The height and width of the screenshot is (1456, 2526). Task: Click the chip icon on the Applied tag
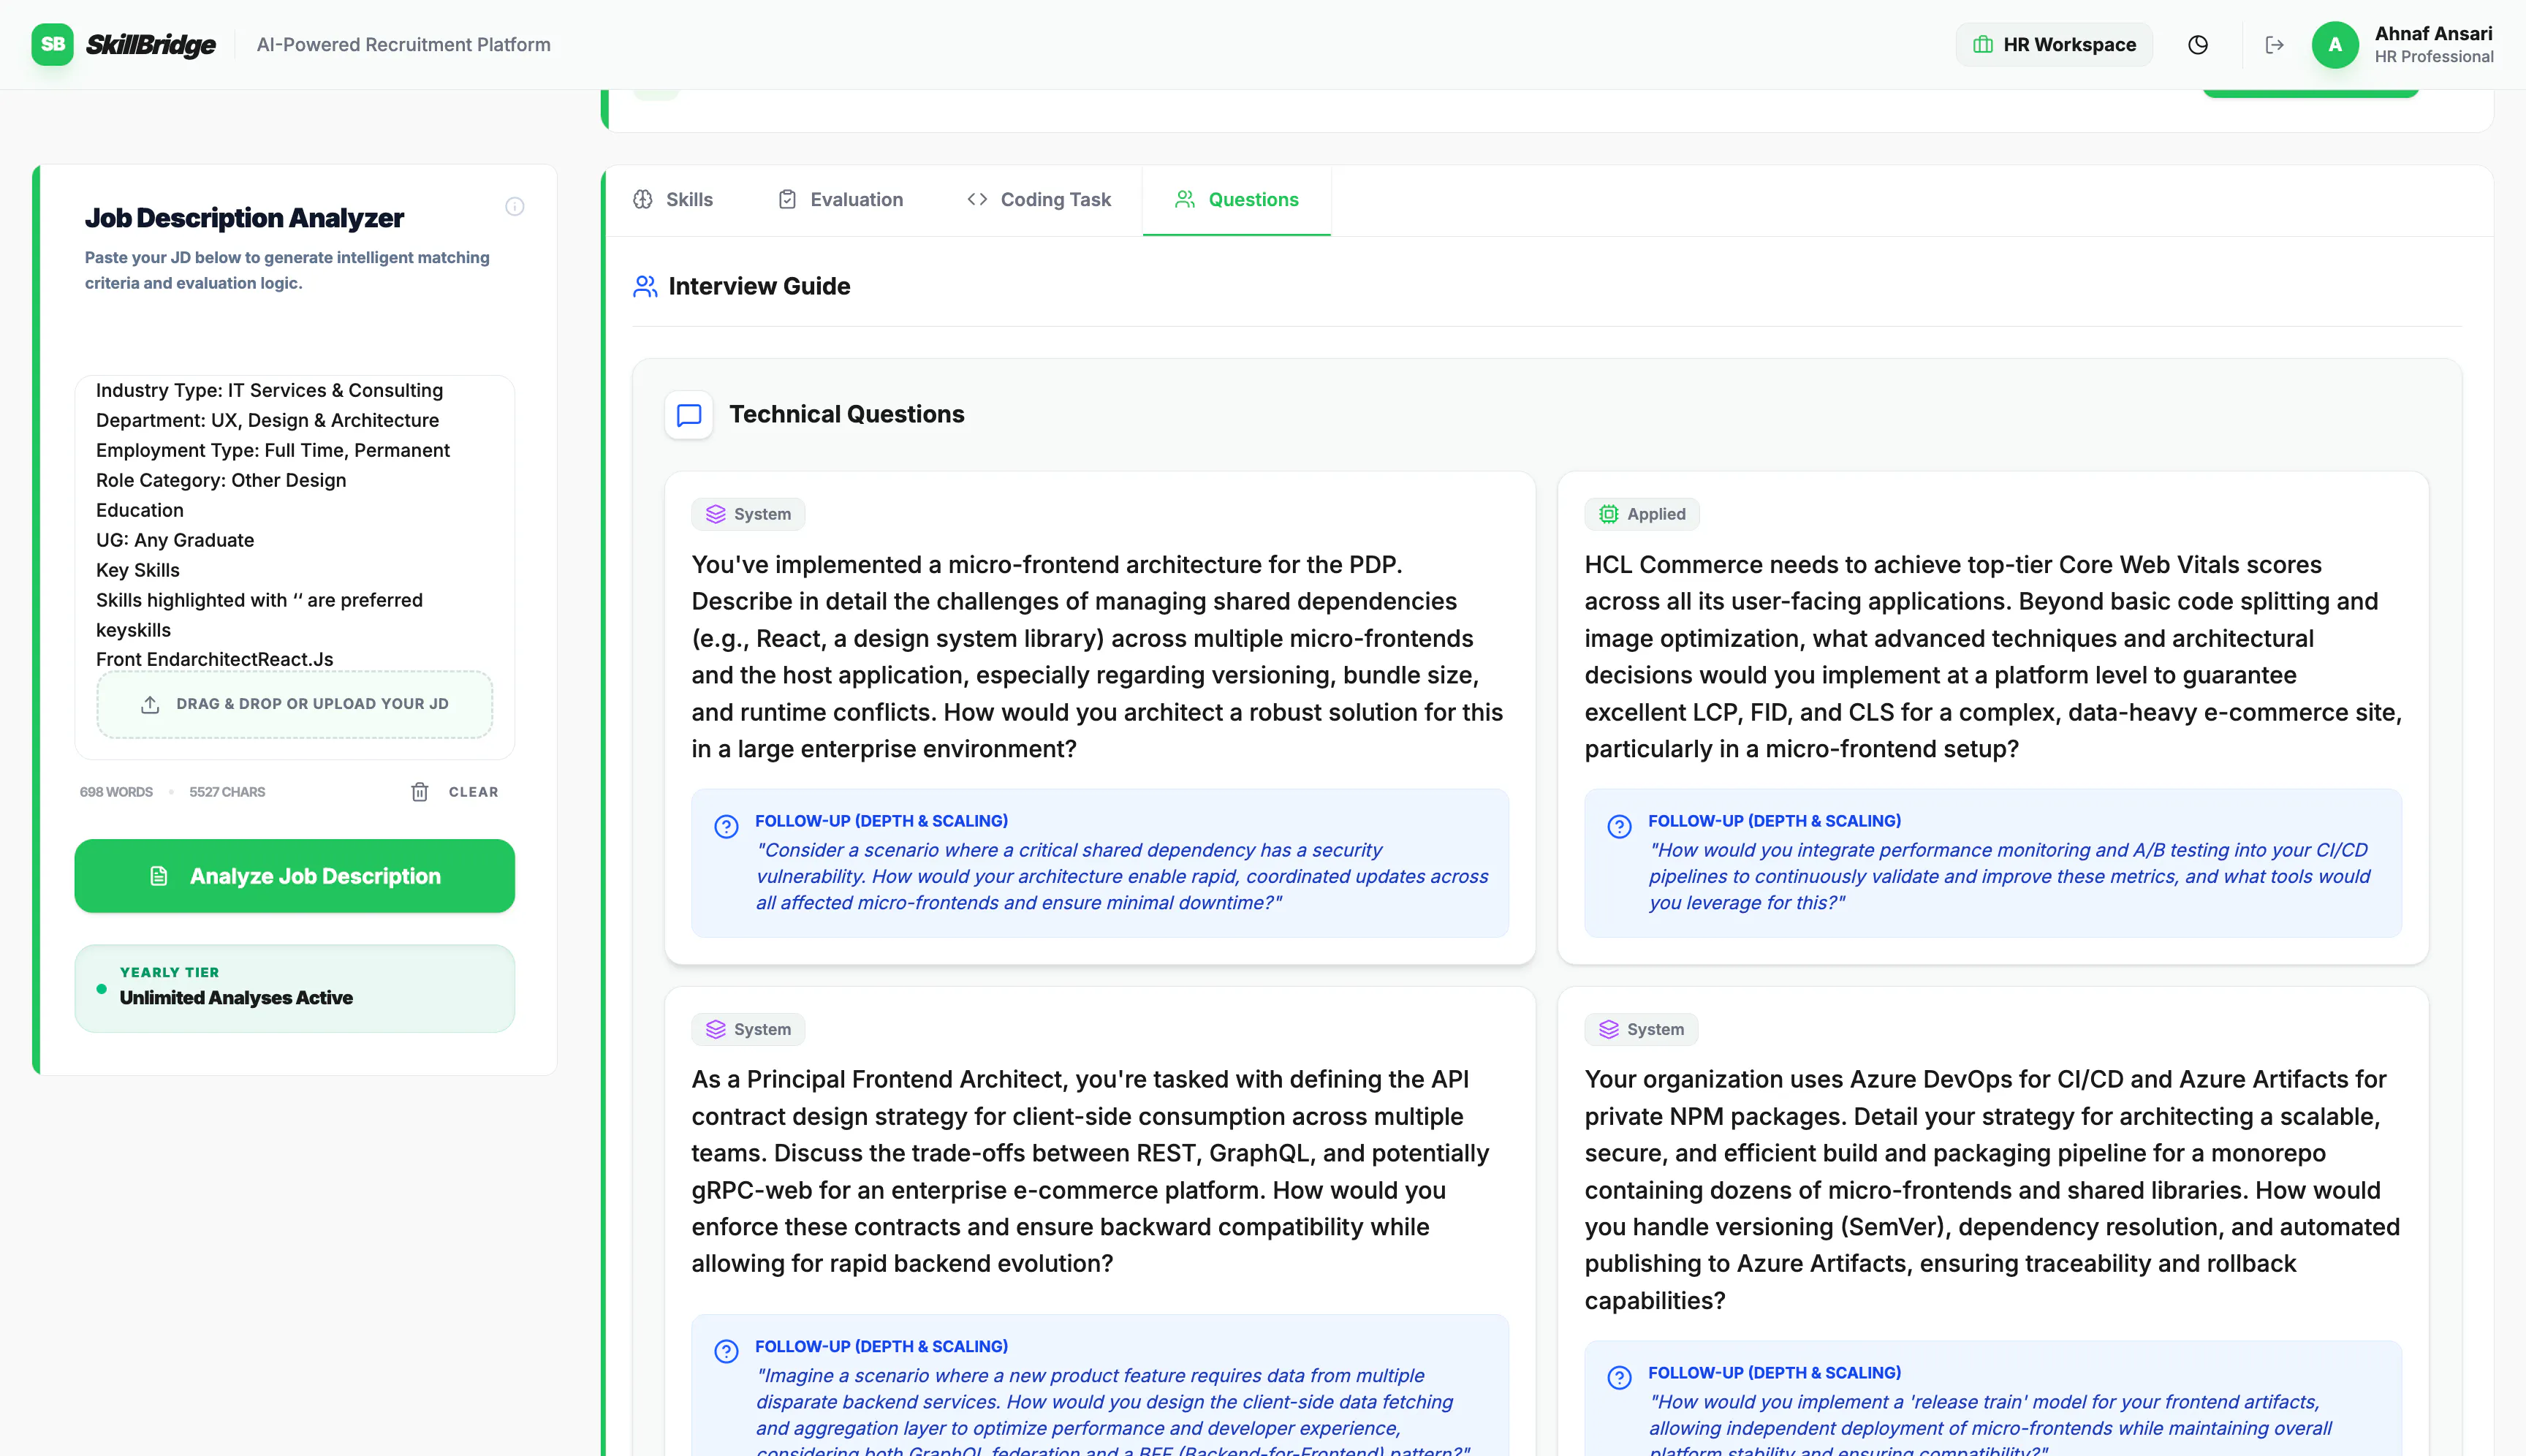[x=1608, y=514]
